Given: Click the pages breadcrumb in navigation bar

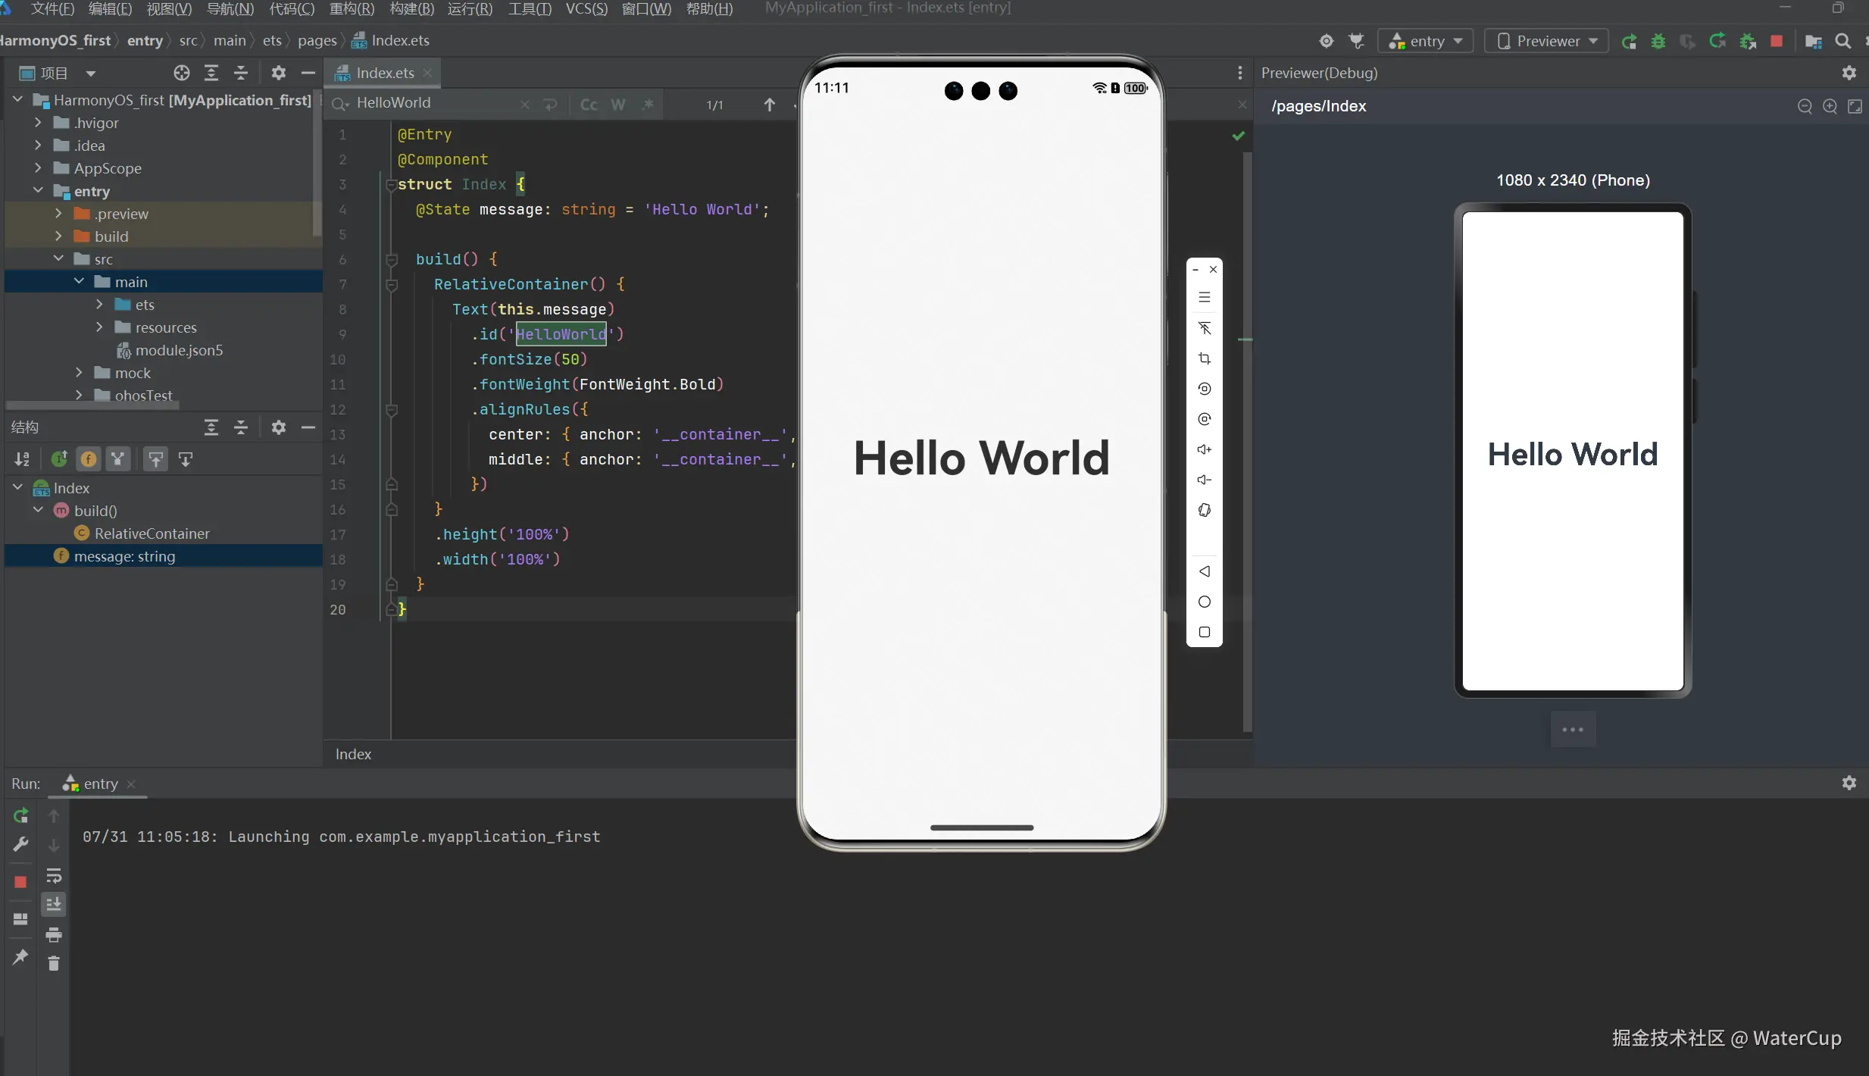Looking at the screenshot, I should [317, 41].
